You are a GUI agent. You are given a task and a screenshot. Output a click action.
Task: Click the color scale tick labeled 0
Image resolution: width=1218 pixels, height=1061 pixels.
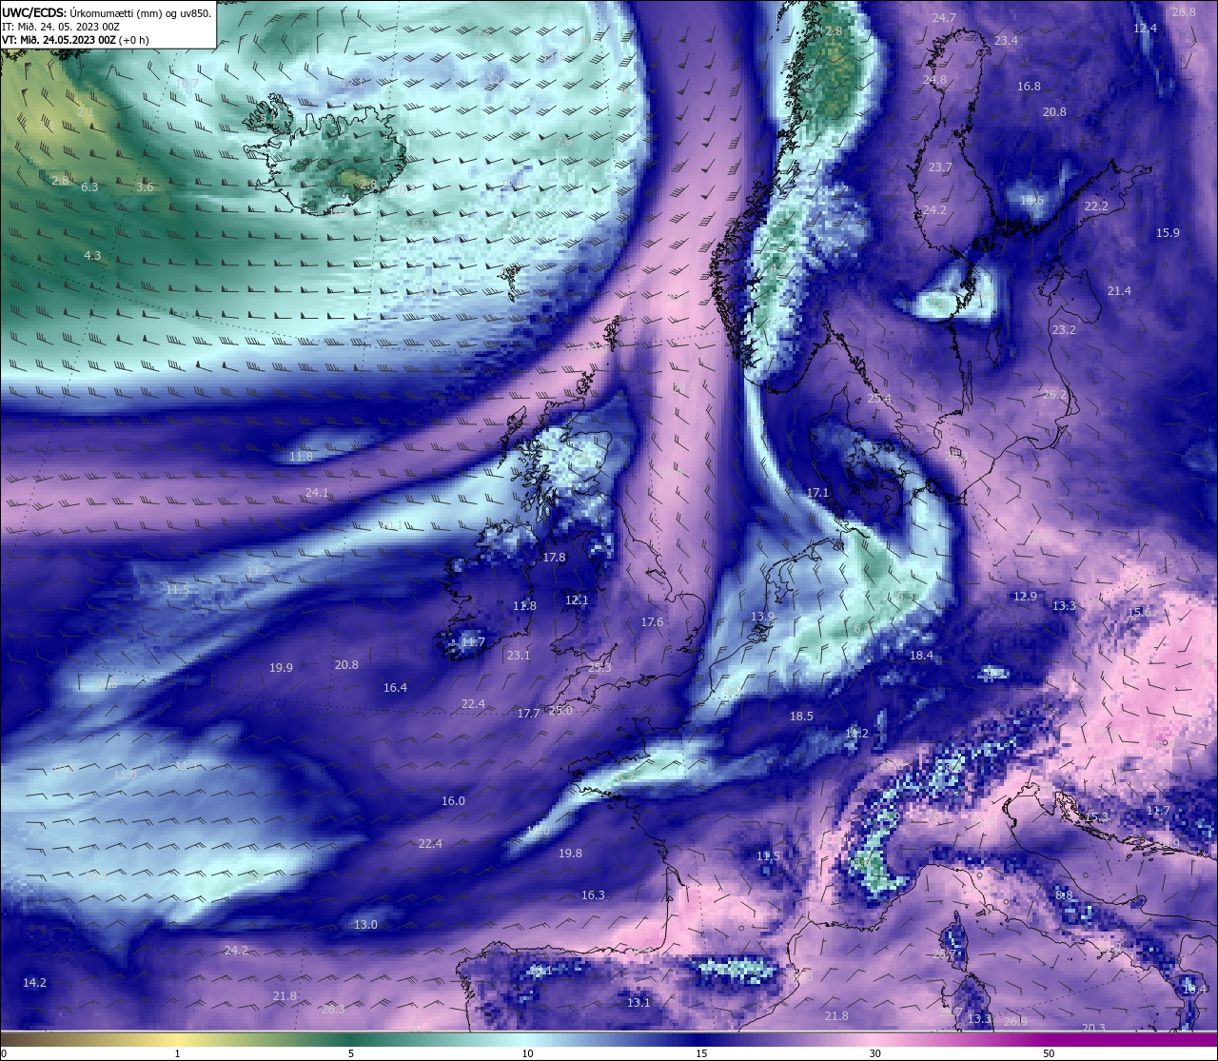coord(3,1053)
